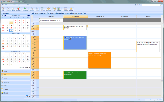The image size is (164, 102).
Task: Expand the Planner dropdown arrow
Action: [x=62, y=9]
